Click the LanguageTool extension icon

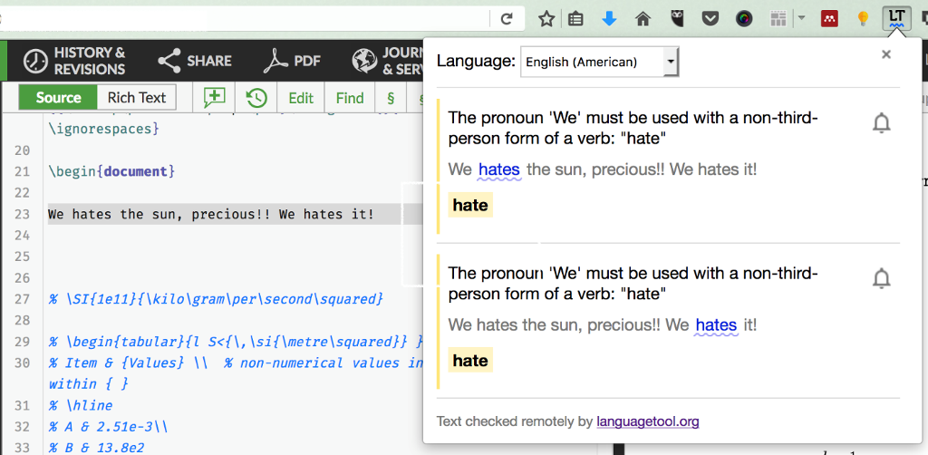(x=896, y=17)
